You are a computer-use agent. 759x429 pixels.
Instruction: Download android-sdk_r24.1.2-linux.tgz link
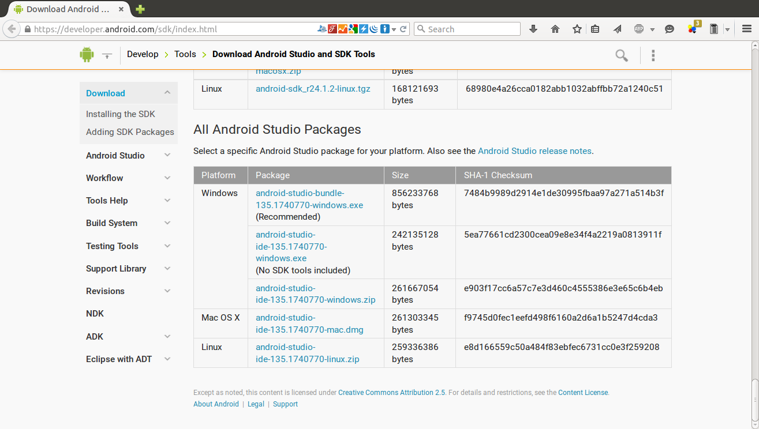pyautogui.click(x=313, y=89)
